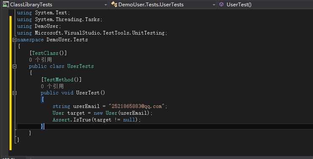The width and height of the screenshot is (313, 159).
Task: Click the DemoUser.Tests.UserTests class icon
Action: [114, 4]
